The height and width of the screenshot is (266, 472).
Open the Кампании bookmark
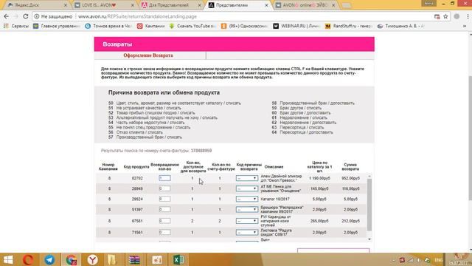coord(150,27)
